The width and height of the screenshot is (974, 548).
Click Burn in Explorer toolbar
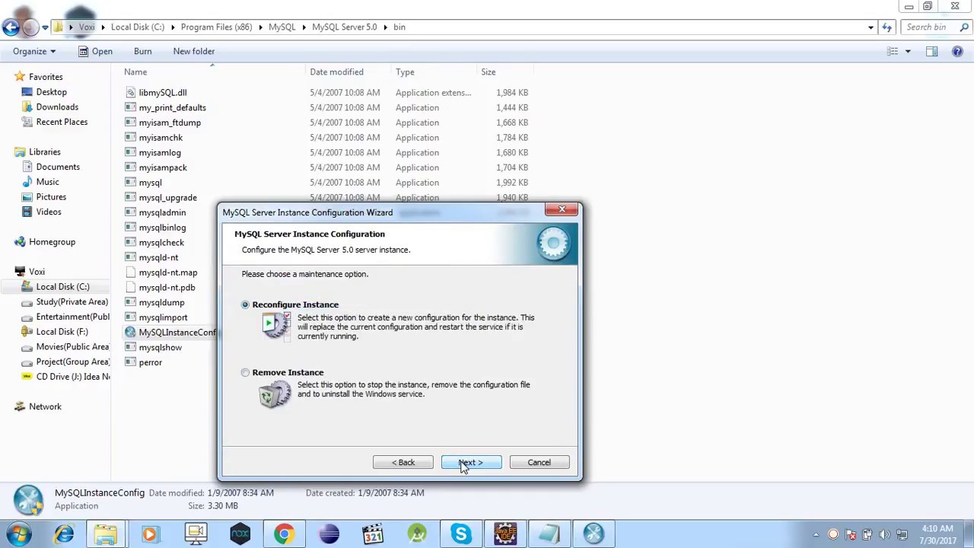[142, 51]
